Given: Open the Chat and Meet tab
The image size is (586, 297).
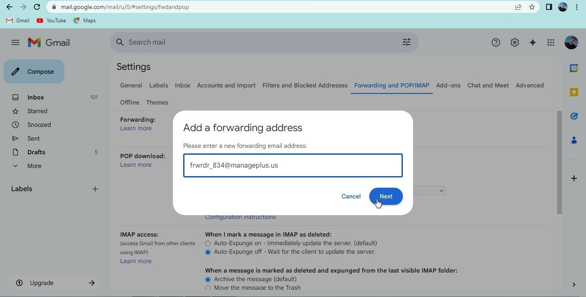Looking at the screenshot, I should click(x=488, y=85).
